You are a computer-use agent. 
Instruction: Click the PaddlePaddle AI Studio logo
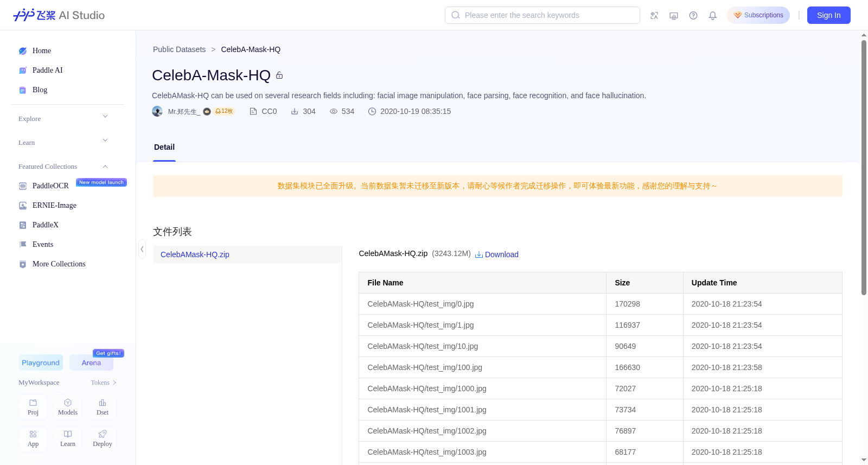(59, 15)
